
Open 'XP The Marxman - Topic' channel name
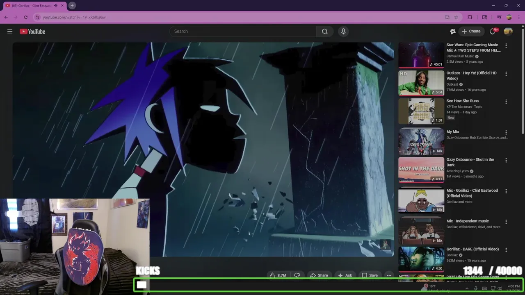pyautogui.click(x=464, y=107)
